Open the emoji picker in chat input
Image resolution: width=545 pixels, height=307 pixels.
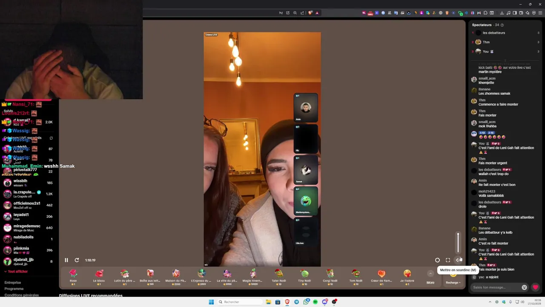524,287
